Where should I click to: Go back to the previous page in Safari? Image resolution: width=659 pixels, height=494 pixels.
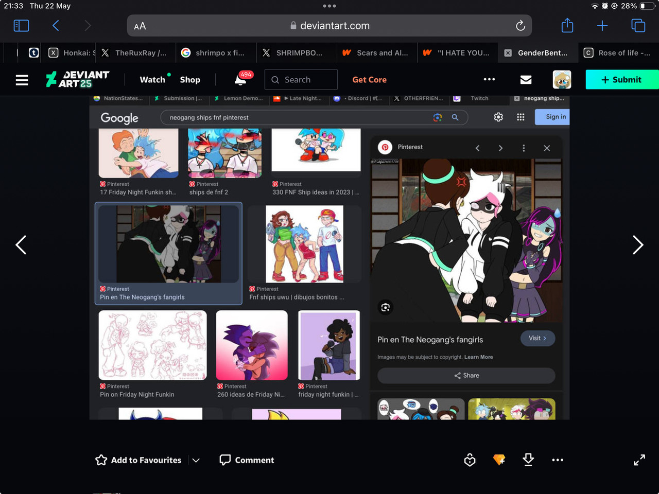[56, 26]
